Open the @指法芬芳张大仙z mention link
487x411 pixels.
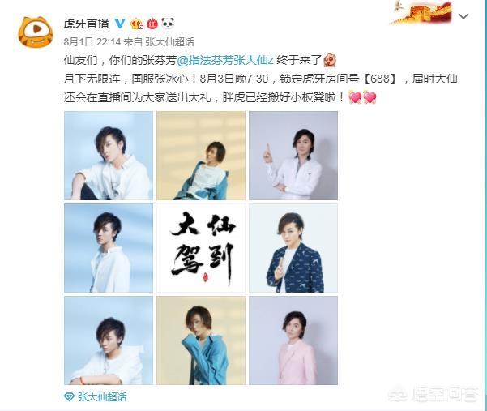click(225, 60)
